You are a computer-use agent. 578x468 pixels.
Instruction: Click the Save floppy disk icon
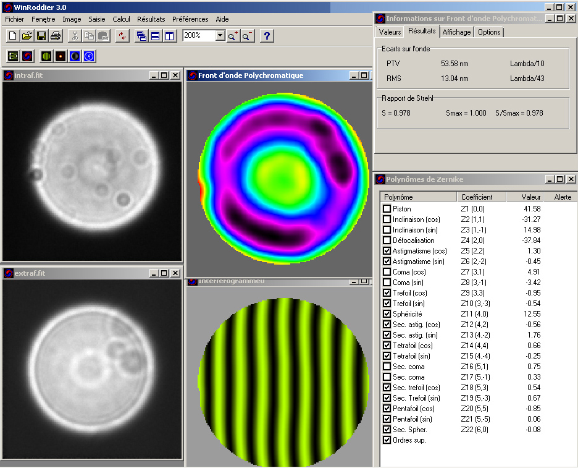click(41, 36)
